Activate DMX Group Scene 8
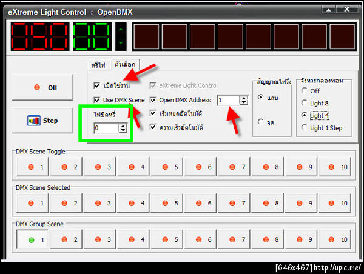The width and height of the screenshot is (364, 274). point(268,239)
